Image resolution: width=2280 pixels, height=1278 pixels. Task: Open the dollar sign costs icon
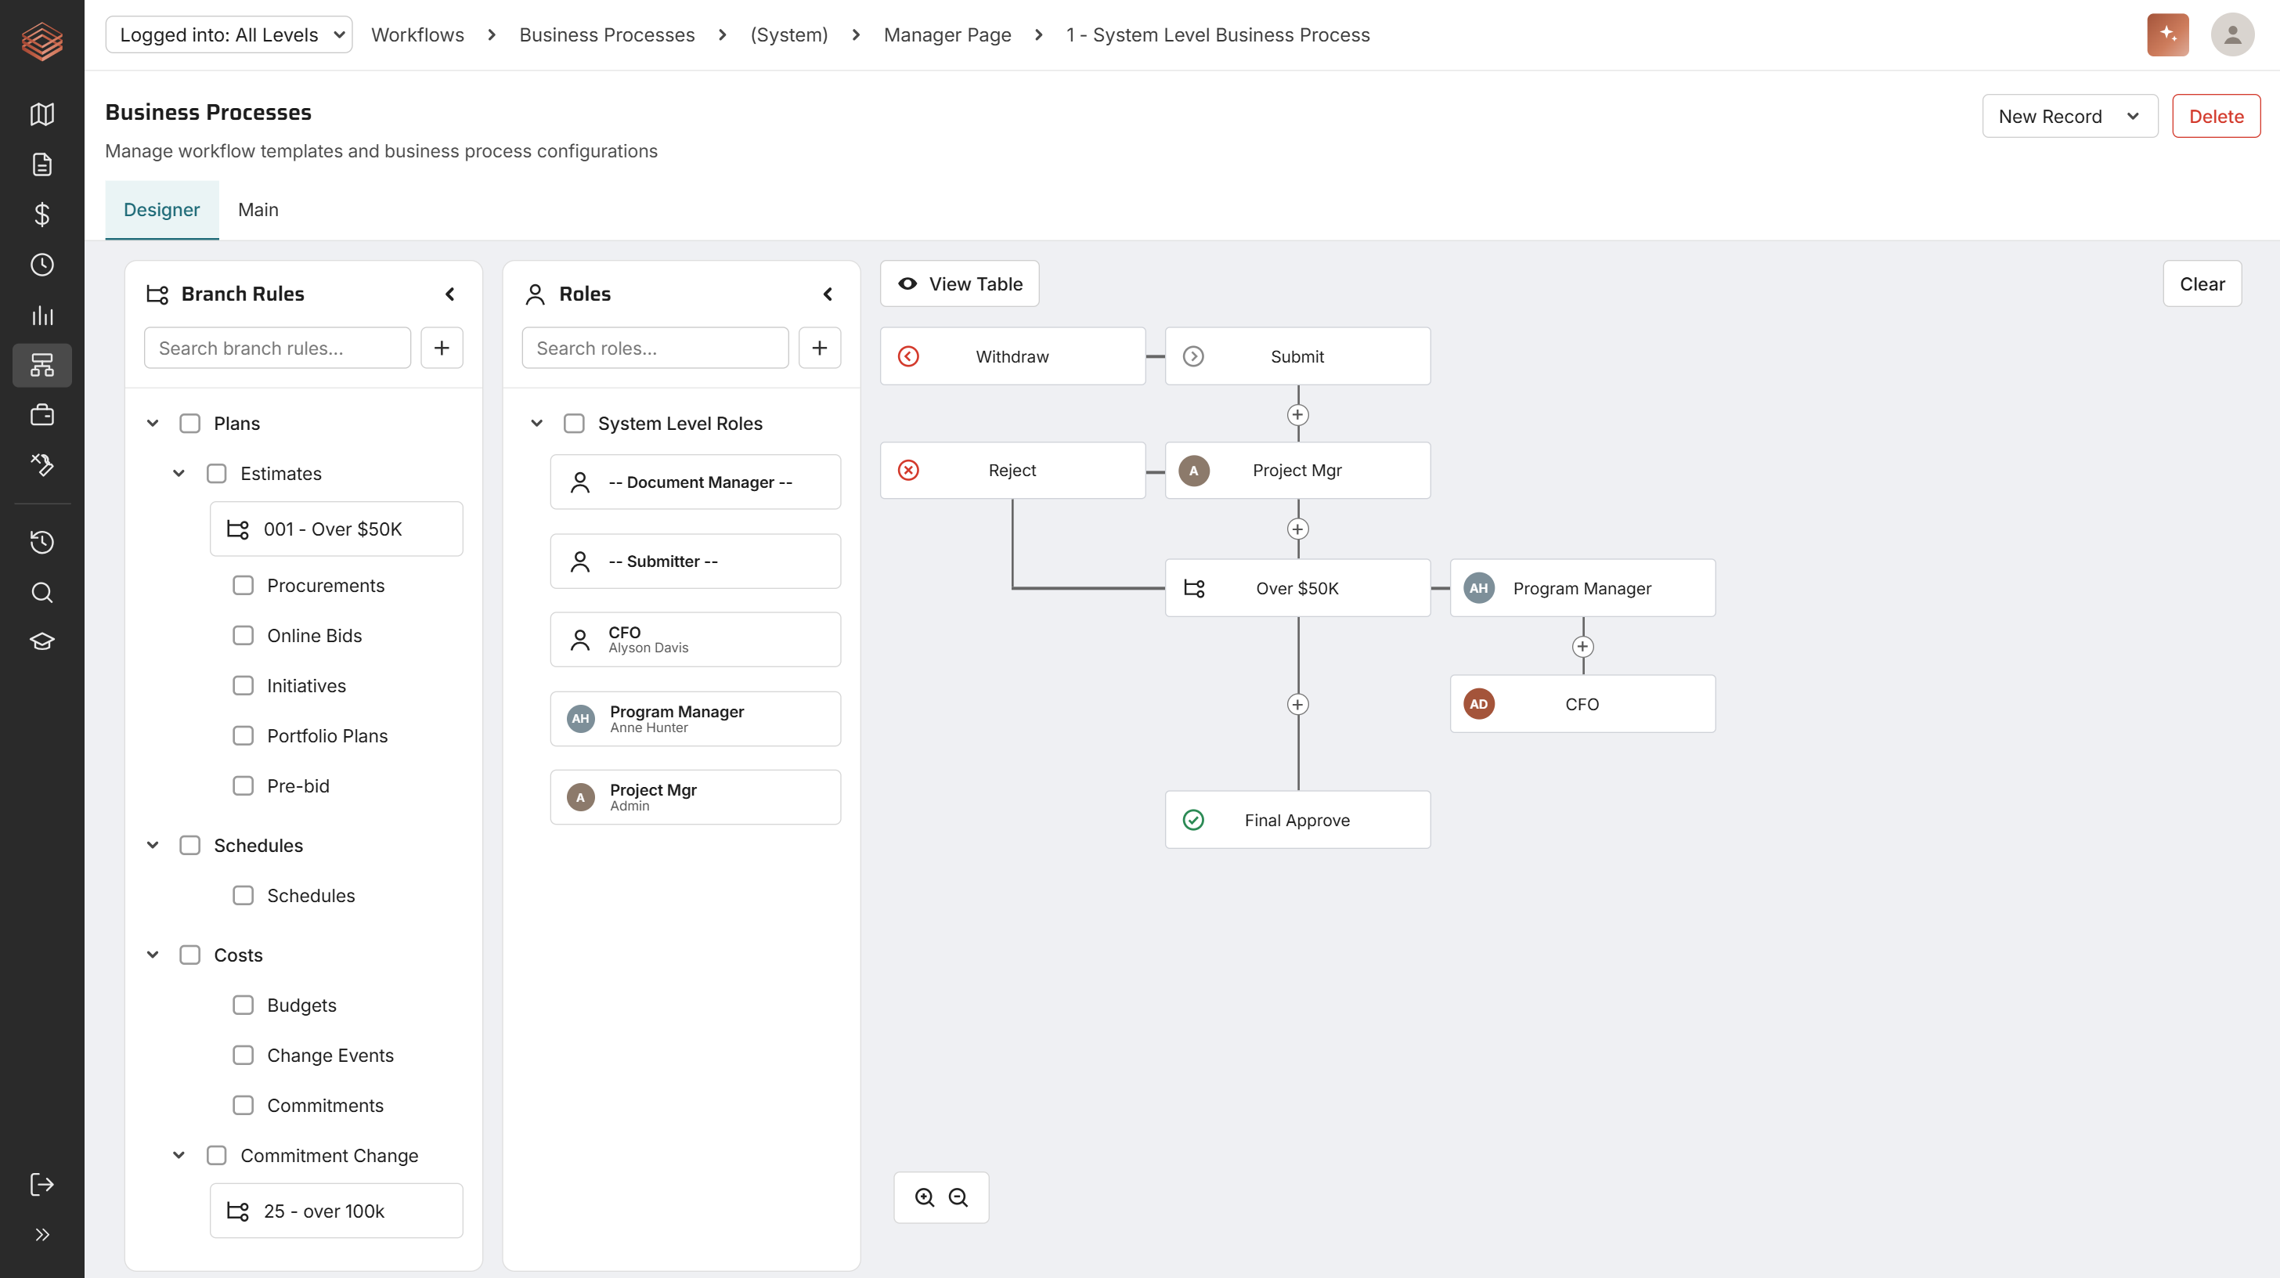tap(41, 215)
